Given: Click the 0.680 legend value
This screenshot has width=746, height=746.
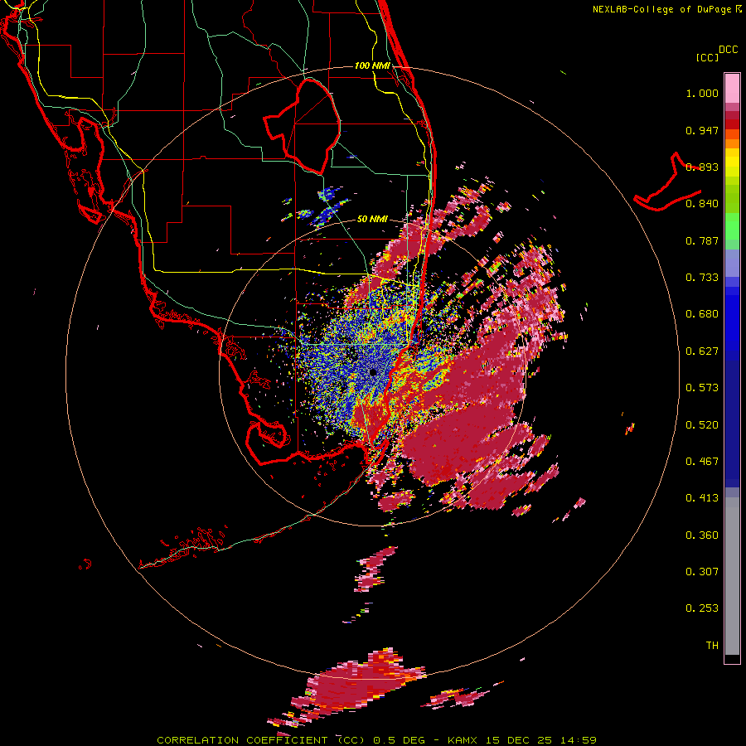Looking at the screenshot, I should coord(702,314).
